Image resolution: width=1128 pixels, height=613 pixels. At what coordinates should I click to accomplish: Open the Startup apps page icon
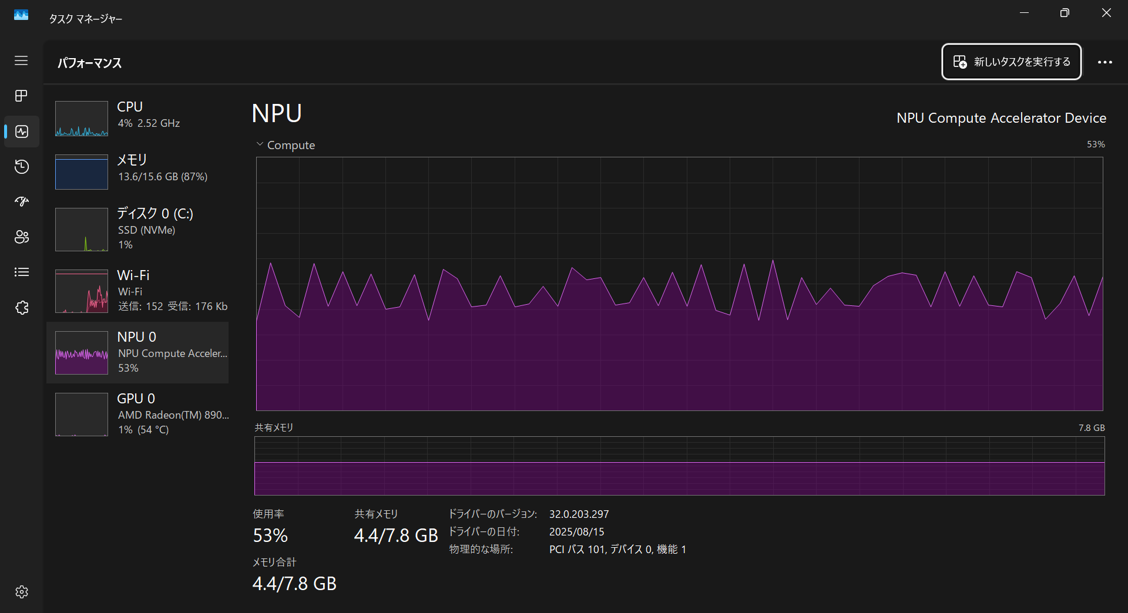[21, 202]
